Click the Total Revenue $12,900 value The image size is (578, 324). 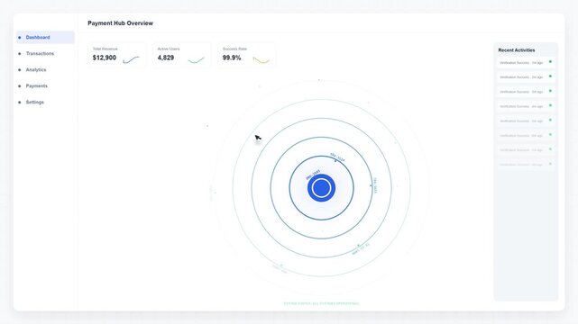(x=105, y=58)
